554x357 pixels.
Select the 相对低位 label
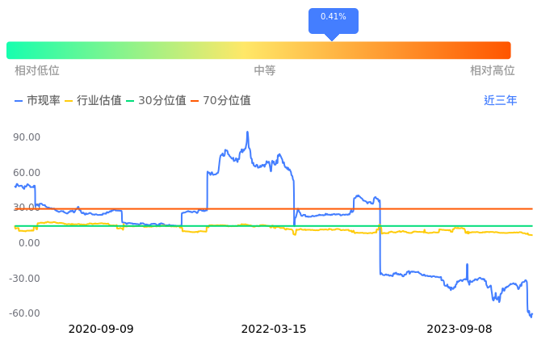pyautogui.click(x=37, y=71)
